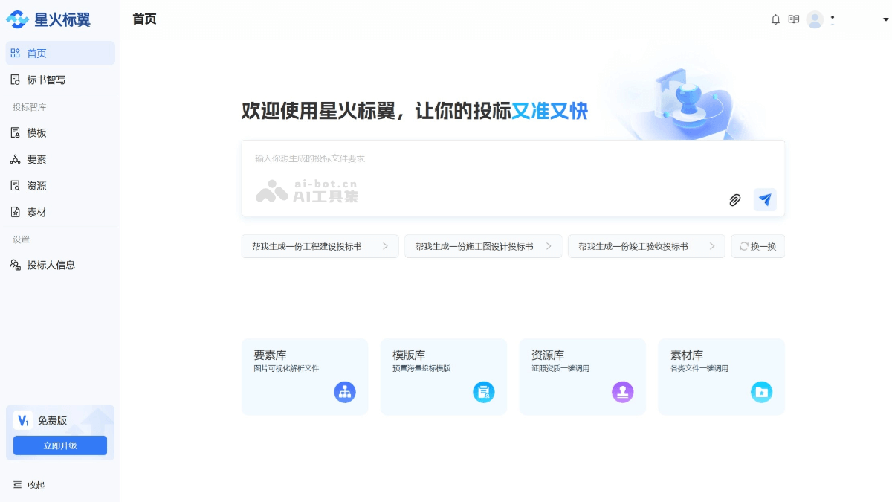Click the user guide book icon in top bar
This screenshot has height=502, width=892.
pos(794,19)
